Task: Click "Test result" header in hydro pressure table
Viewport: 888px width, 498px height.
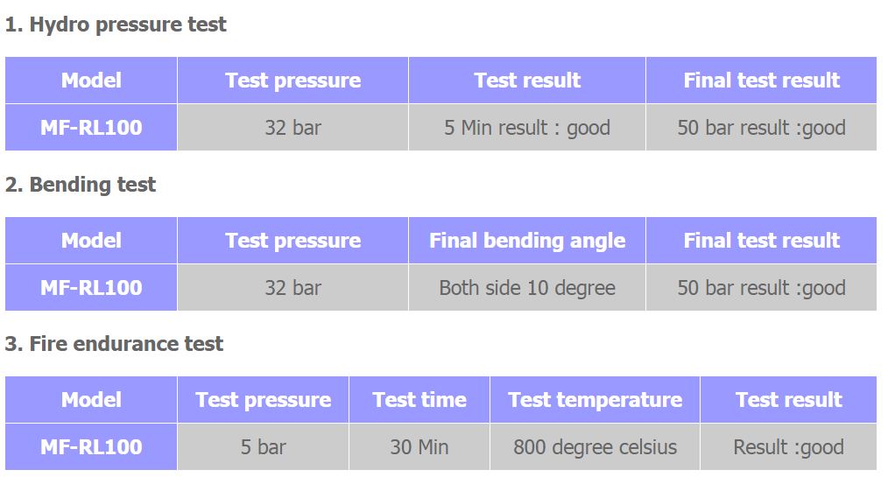Action: (x=526, y=81)
